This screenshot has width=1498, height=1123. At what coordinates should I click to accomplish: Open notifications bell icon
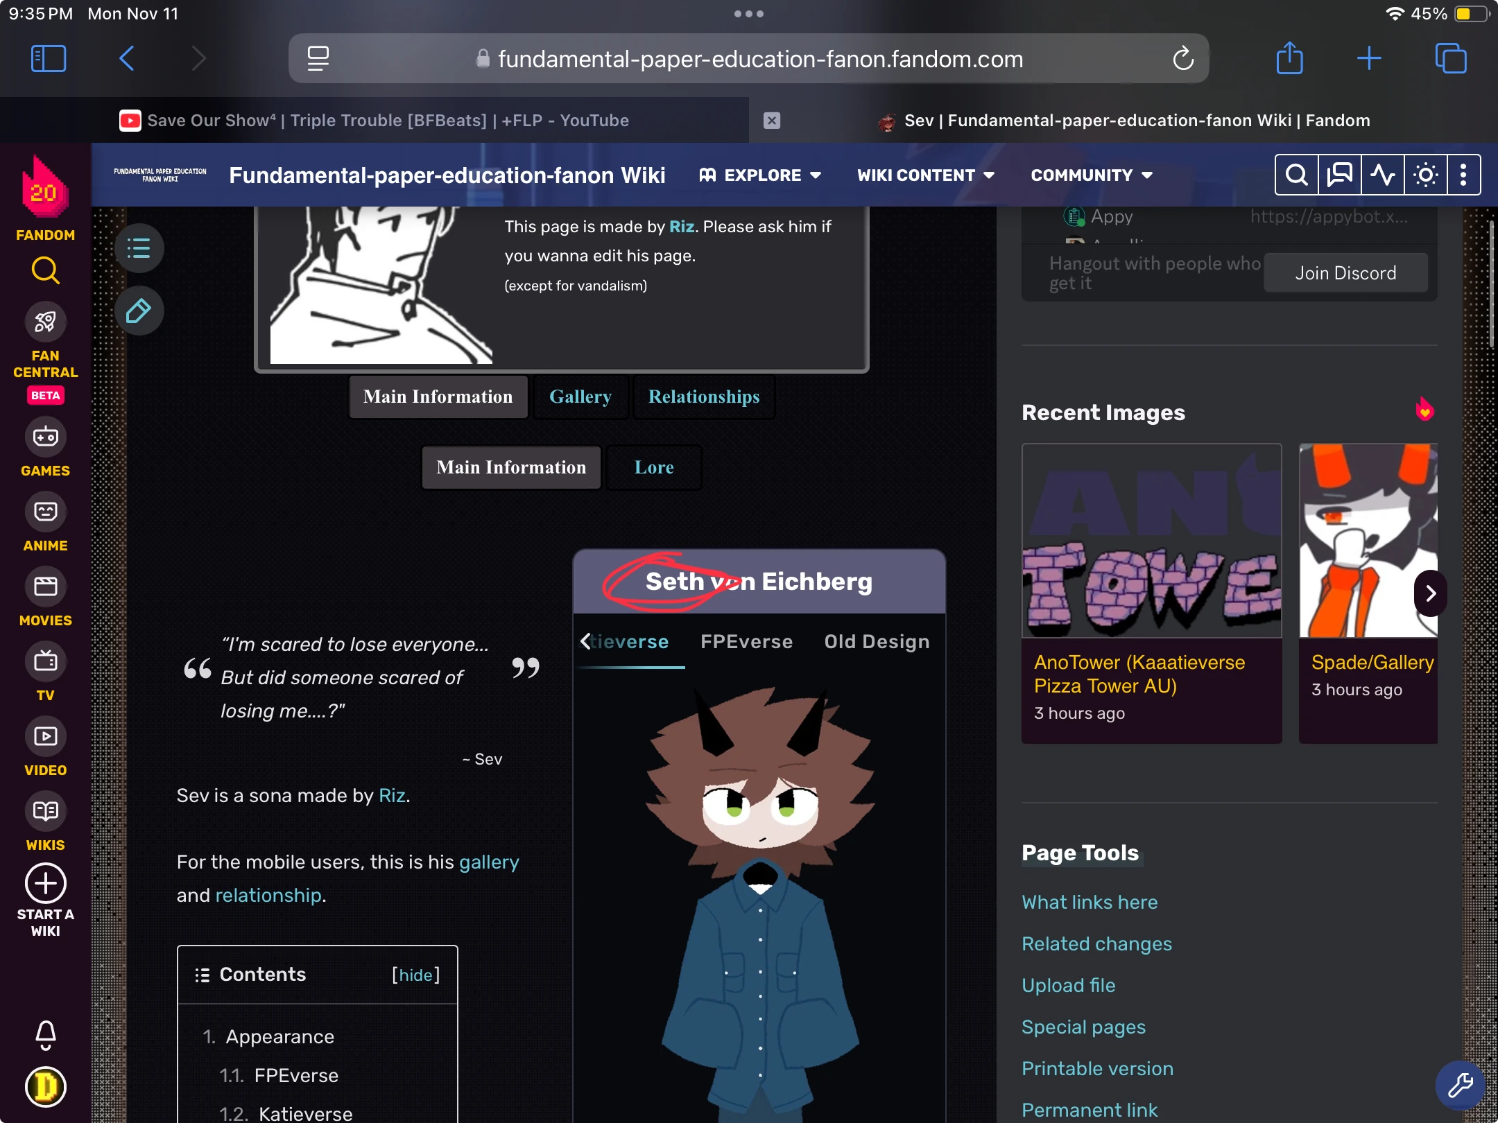click(x=46, y=1034)
